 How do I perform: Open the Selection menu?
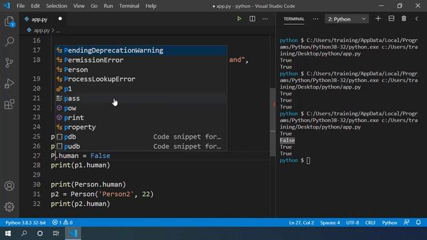[56, 6]
